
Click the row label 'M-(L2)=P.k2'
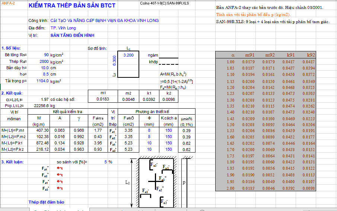13,149
